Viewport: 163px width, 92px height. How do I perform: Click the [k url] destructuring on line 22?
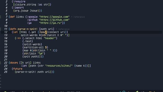26,63
